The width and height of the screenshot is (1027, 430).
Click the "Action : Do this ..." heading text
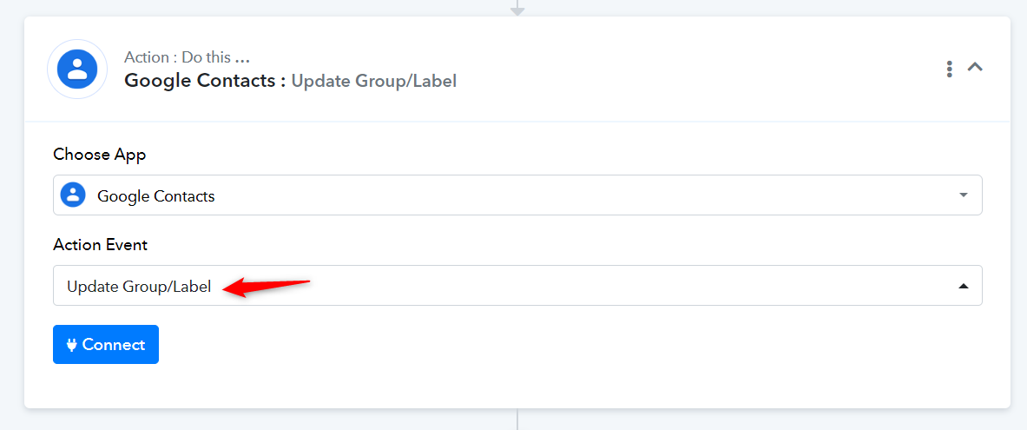(x=187, y=57)
